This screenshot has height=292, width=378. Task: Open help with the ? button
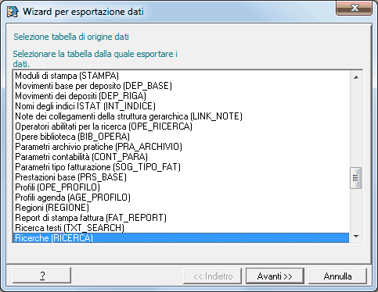coord(42,276)
